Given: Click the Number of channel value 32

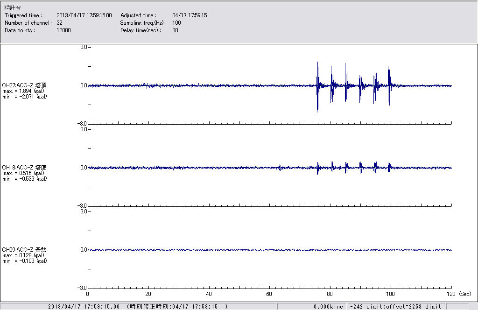Looking at the screenshot, I should (x=60, y=23).
